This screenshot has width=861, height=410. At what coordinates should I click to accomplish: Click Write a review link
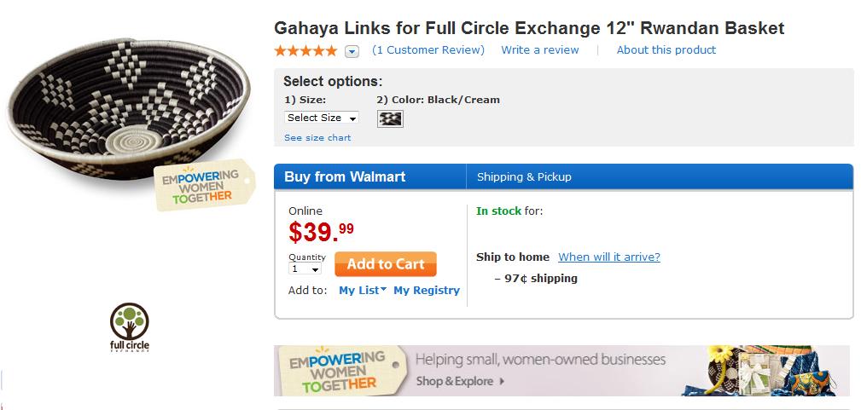point(540,50)
